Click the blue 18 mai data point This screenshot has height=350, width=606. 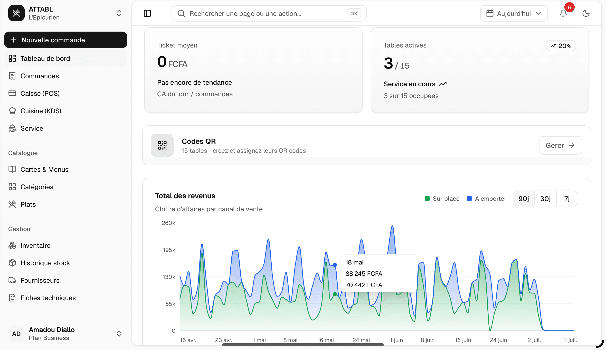335,265
